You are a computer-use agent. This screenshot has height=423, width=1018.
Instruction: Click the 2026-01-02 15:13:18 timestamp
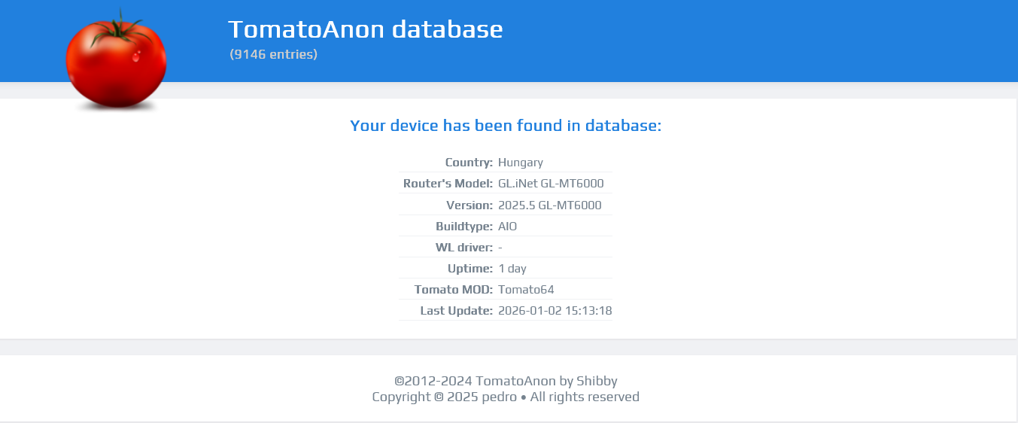pos(555,311)
